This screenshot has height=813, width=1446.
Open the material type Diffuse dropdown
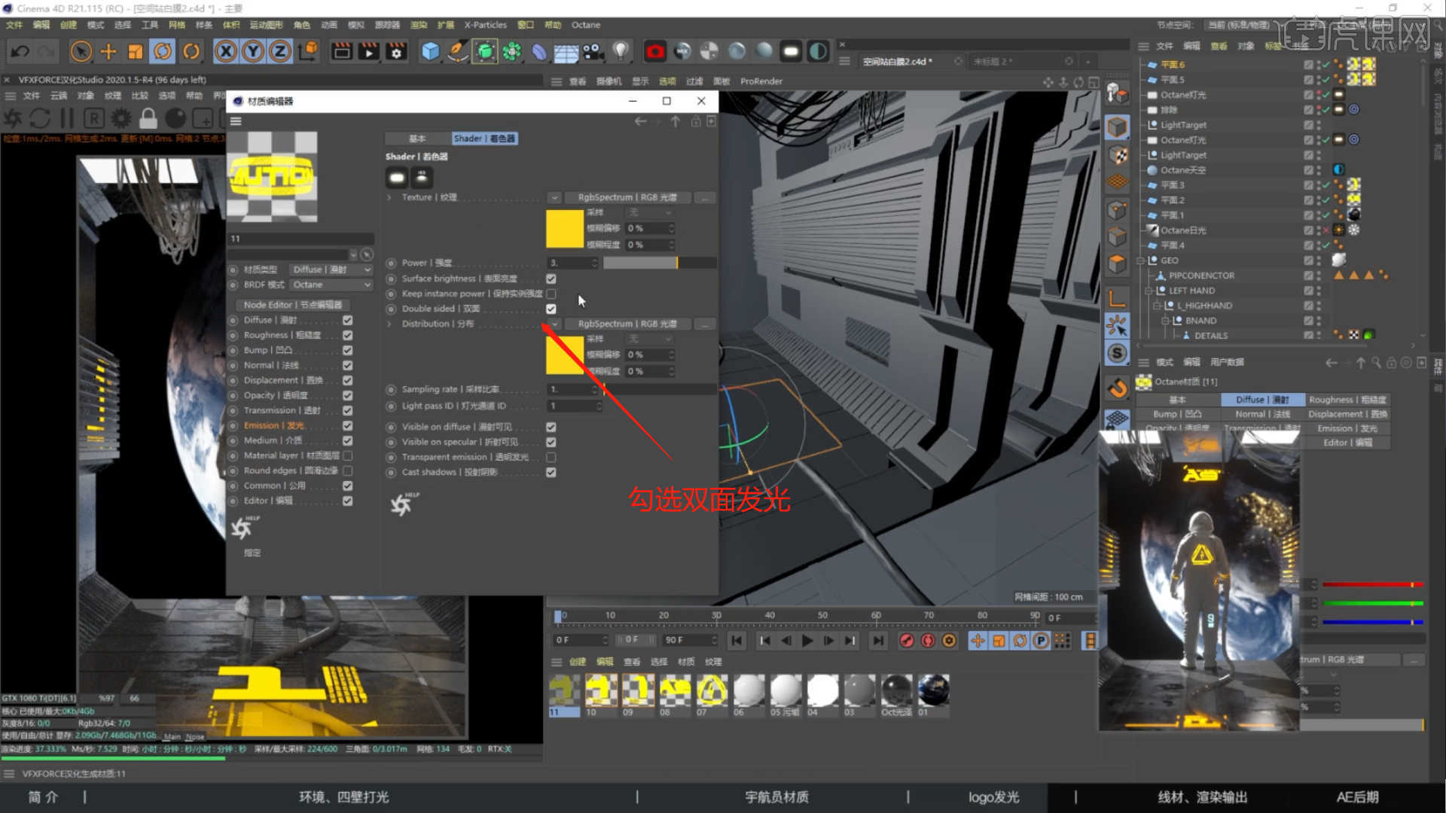tap(331, 269)
